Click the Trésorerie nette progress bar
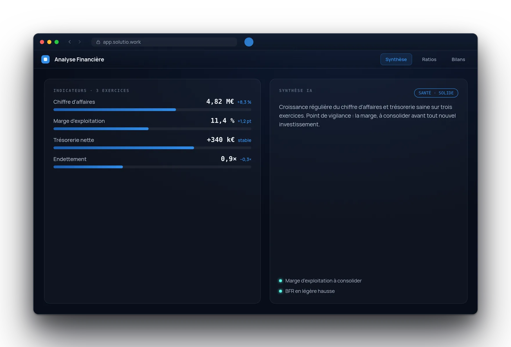This screenshot has width=511, height=347. [152, 148]
